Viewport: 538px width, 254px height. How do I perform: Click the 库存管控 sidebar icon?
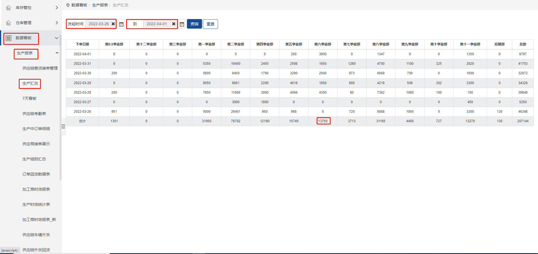(8, 8)
